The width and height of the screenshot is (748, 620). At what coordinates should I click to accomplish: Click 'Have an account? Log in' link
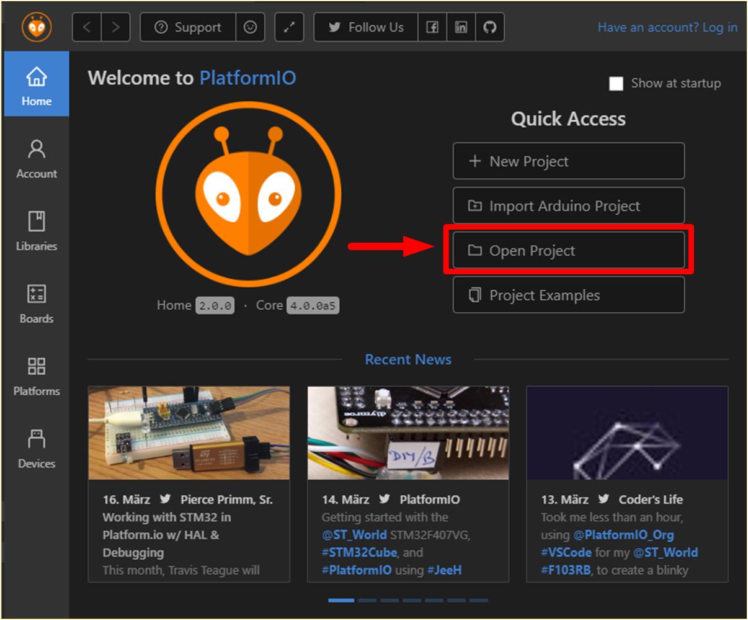click(x=667, y=27)
